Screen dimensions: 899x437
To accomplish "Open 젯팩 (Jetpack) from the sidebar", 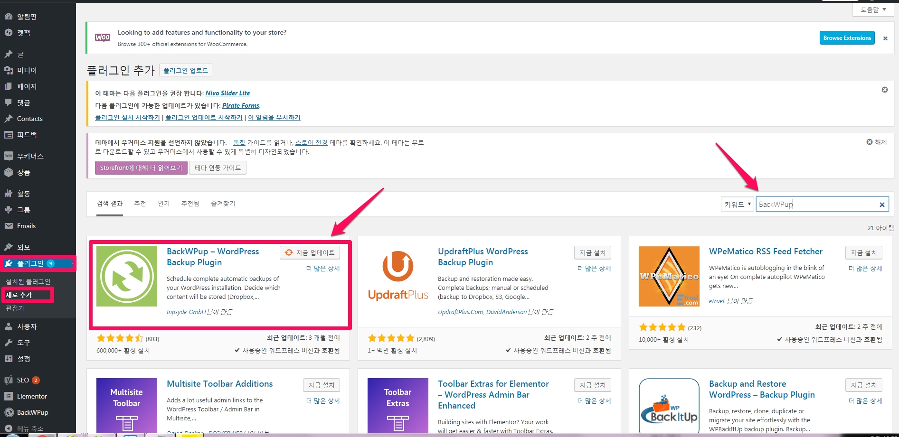I will coord(9,33).
